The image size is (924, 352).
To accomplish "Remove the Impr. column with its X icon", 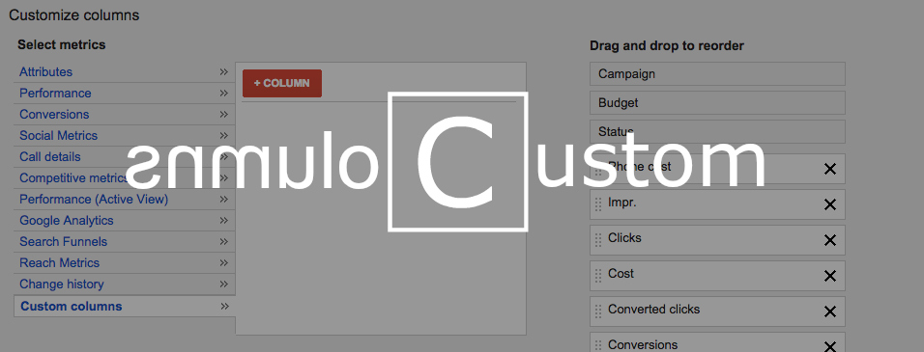I will (829, 204).
